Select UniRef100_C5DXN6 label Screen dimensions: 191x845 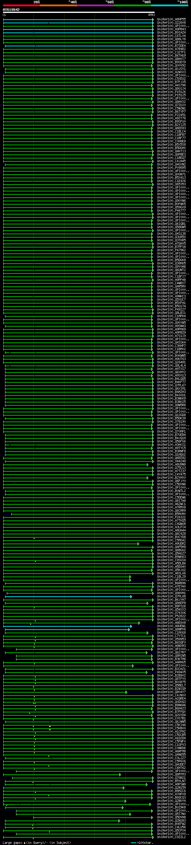click(x=171, y=484)
